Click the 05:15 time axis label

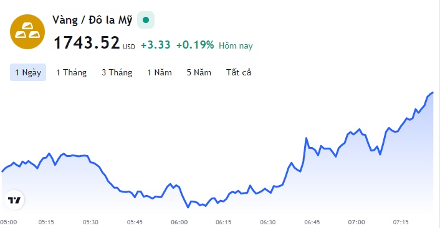point(46,222)
